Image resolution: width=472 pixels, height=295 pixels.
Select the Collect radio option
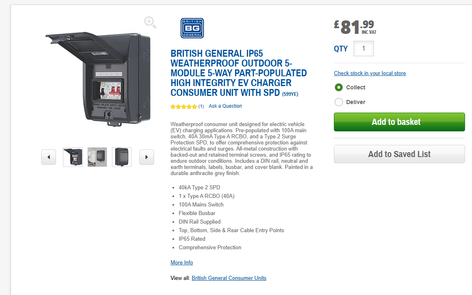339,87
